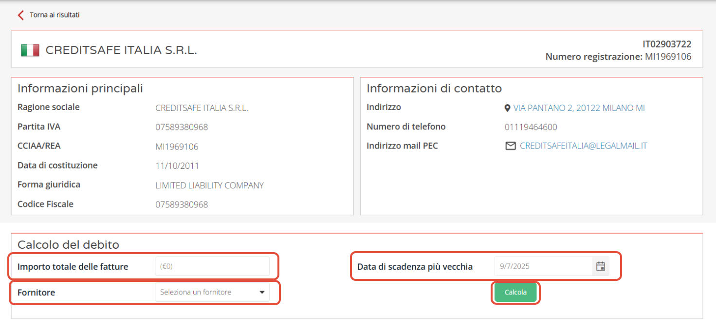Click the date of constitution 11/10/2011
The width and height of the screenshot is (716, 331).
(177, 165)
